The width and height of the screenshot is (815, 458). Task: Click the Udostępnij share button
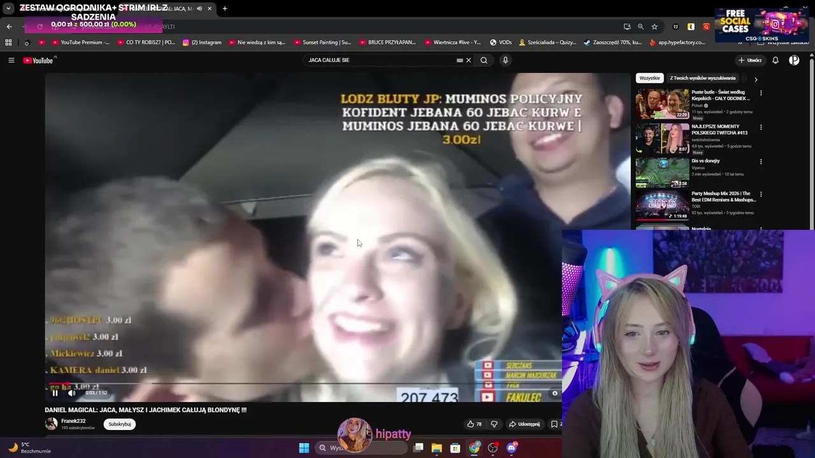tap(524, 424)
